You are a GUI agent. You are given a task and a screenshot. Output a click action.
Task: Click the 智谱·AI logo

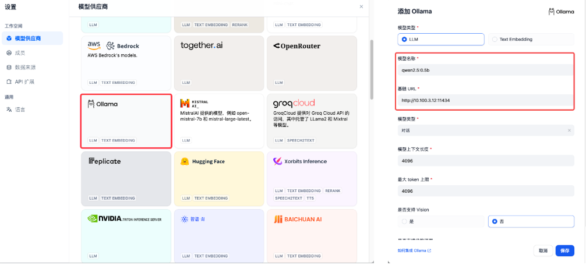pos(193,220)
